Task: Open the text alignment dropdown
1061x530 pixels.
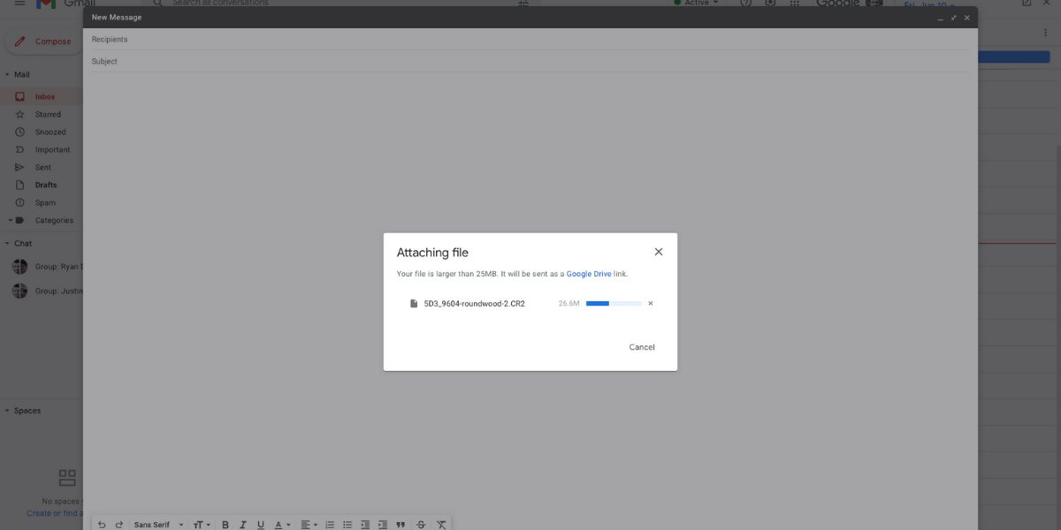Action: pyautogui.click(x=309, y=525)
